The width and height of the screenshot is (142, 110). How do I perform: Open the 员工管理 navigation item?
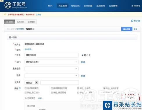pyautogui.click(x=63, y=6)
